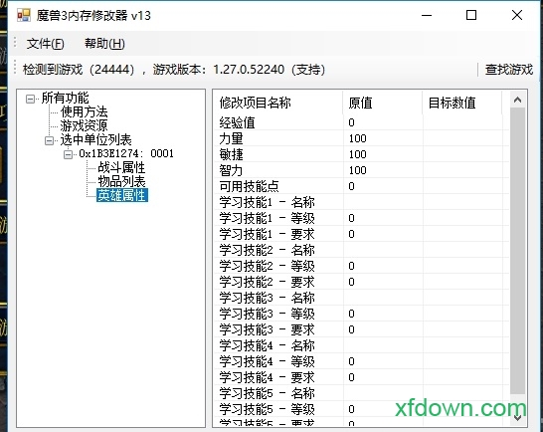Click the vertical scrollbar thumb
The width and height of the screenshot is (543, 432).
click(x=517, y=251)
